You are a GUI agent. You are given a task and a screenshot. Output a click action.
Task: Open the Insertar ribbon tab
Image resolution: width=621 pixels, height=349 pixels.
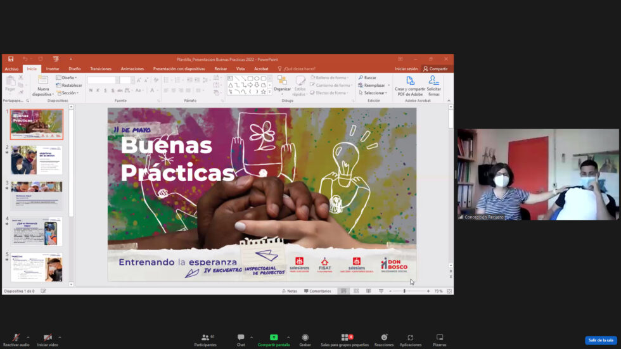click(x=53, y=68)
